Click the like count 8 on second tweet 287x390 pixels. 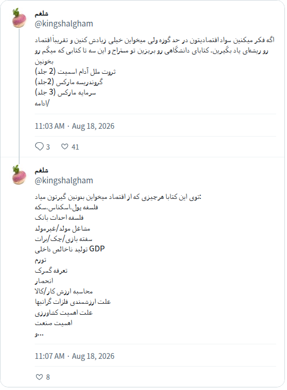coord(48,378)
